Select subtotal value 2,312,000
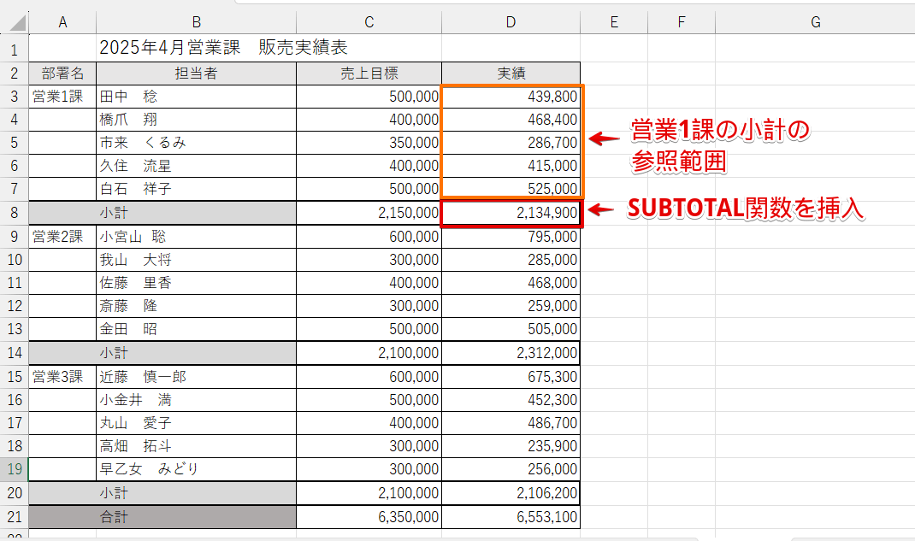The image size is (915, 541). [511, 353]
